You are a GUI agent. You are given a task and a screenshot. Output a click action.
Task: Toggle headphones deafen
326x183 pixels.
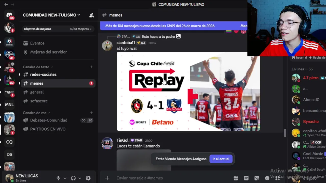point(73,178)
